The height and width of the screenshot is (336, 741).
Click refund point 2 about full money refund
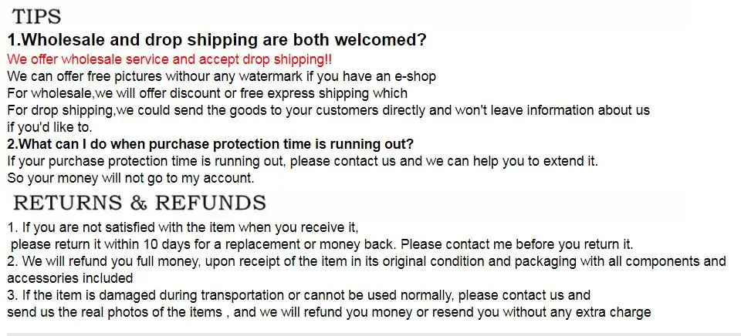pyautogui.click(x=367, y=261)
